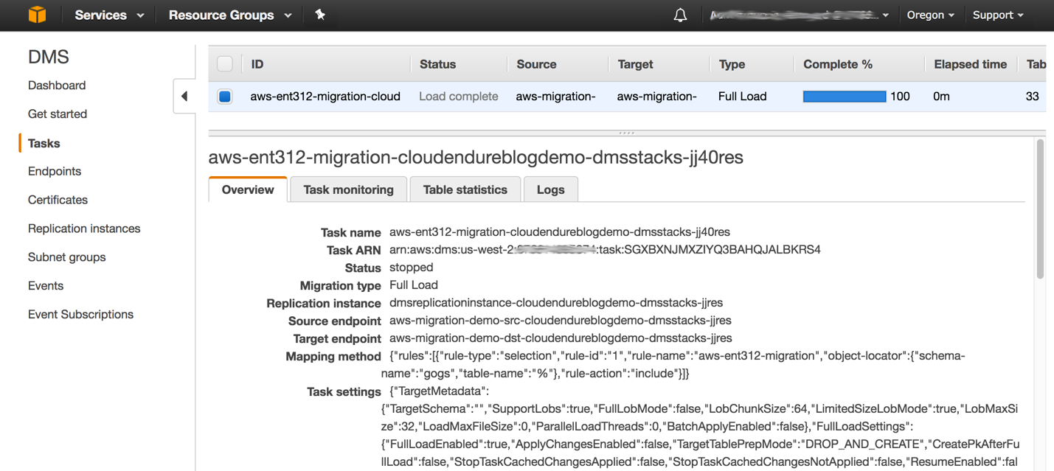The image size is (1054, 471).
Task: Open Get started page
Action: pyautogui.click(x=58, y=114)
